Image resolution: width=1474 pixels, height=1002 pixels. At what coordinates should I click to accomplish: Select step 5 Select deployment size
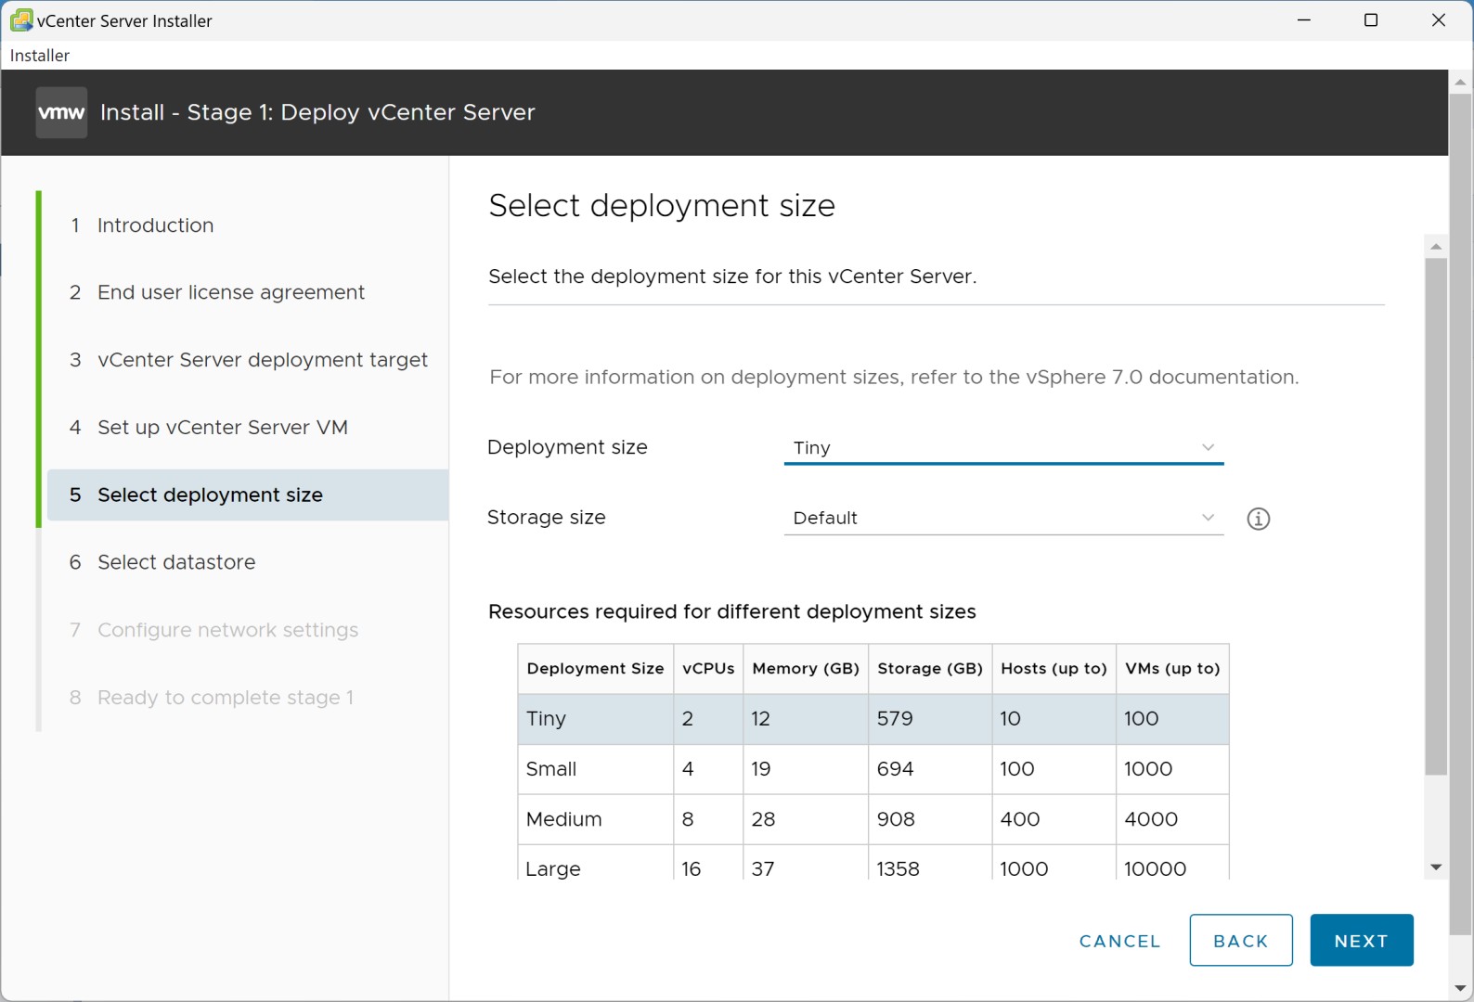[x=248, y=495]
